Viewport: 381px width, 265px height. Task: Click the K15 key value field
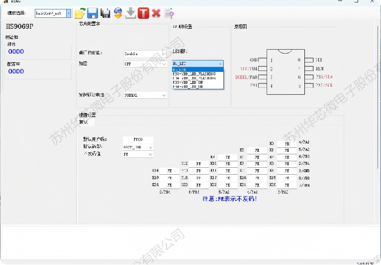click(x=286, y=178)
